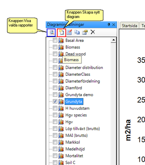Click the pin icon of Diagraminställningar panel
The image size is (145, 165).
point(109,25)
